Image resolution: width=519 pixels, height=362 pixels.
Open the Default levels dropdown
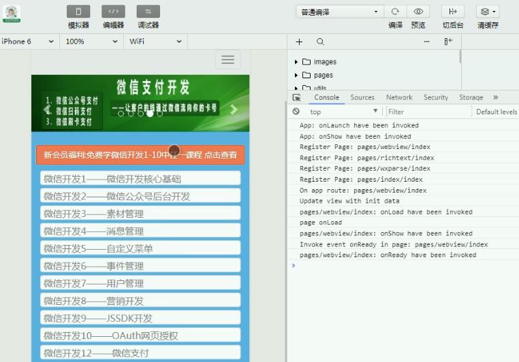pos(496,112)
